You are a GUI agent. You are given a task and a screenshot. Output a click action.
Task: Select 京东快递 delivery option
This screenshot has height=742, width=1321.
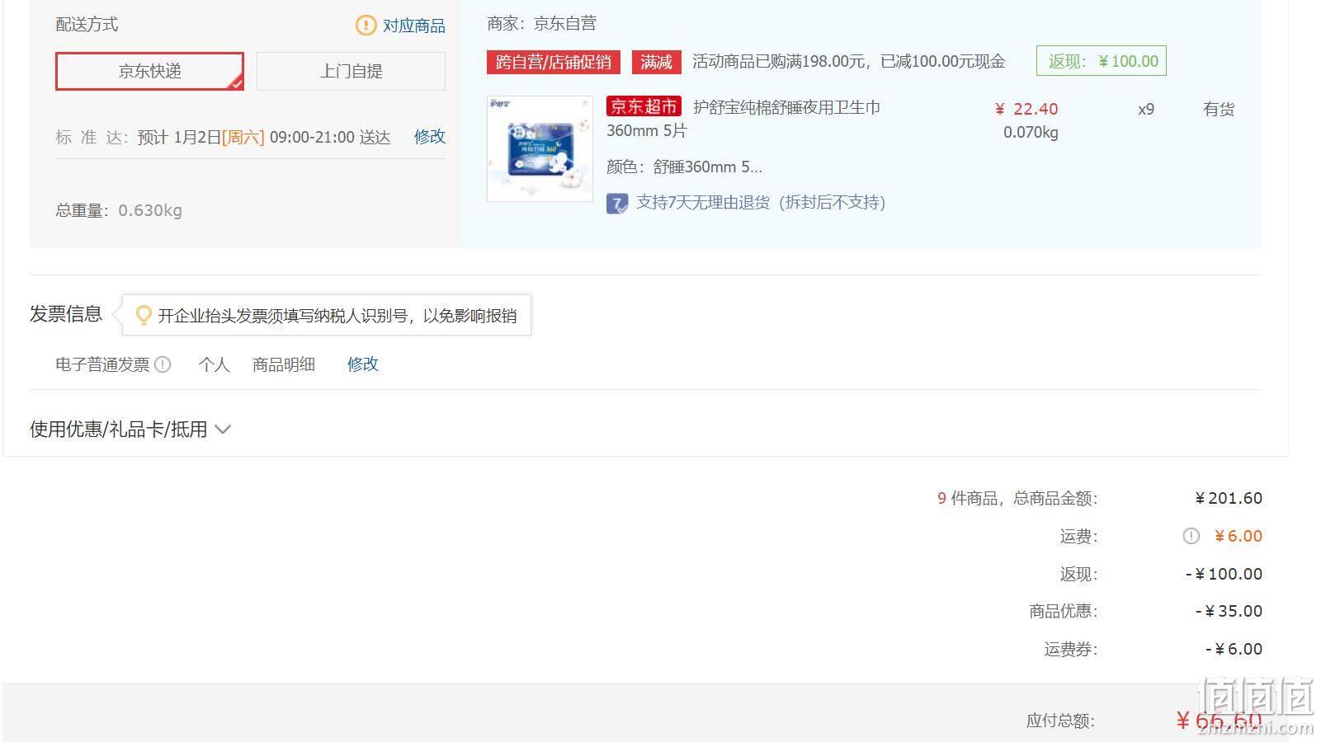pyautogui.click(x=149, y=71)
